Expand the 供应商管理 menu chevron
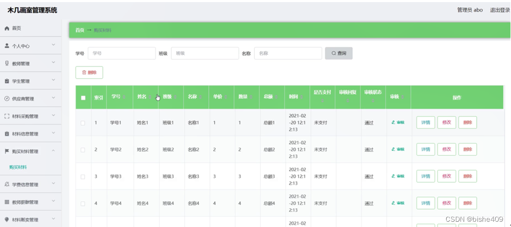The image size is (511, 227). point(53,98)
